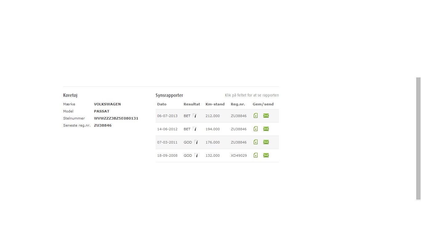Select latest reg.nr. value ZU38846
The height and width of the screenshot is (236, 421).
[x=103, y=125]
